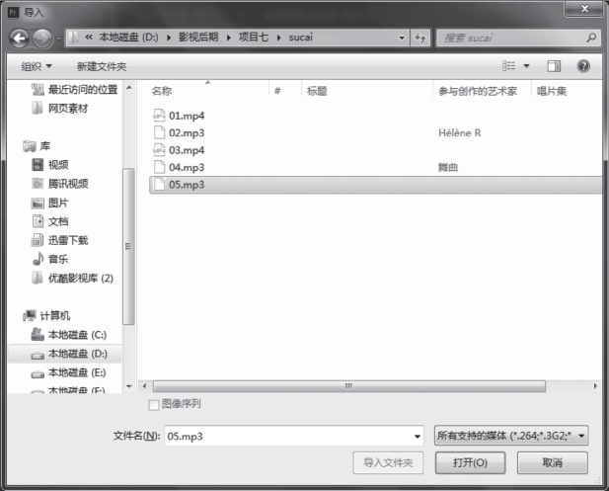The height and width of the screenshot is (491, 609).
Task: Click the 导入文件夹 button
Action: coord(388,462)
